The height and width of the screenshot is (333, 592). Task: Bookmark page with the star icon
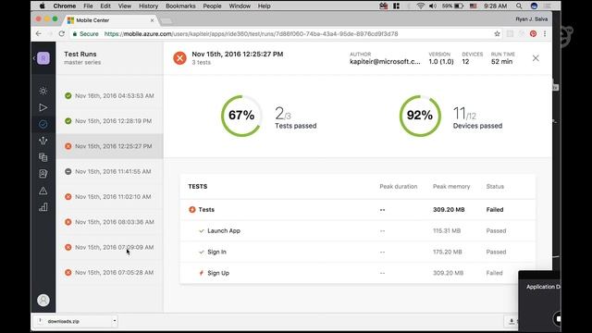(x=497, y=33)
